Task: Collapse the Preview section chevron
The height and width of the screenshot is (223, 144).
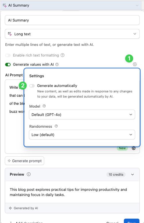Action: tap(133, 175)
